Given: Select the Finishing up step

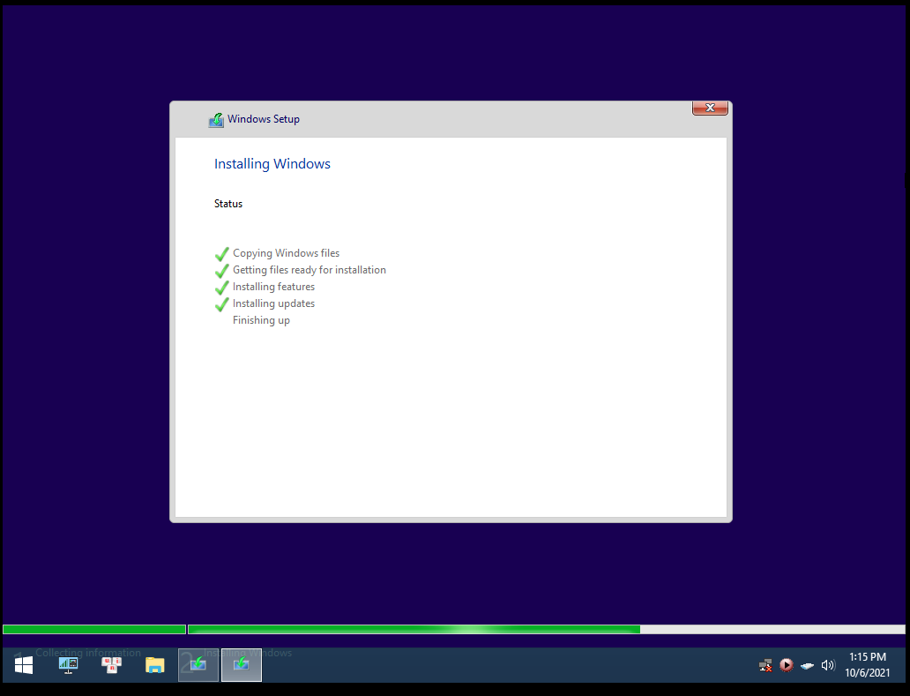Looking at the screenshot, I should point(261,320).
